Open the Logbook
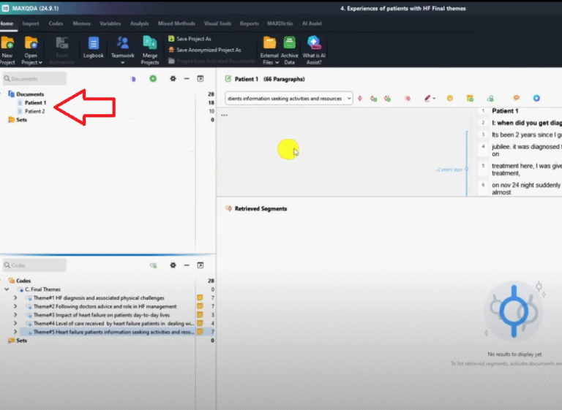 pos(94,44)
